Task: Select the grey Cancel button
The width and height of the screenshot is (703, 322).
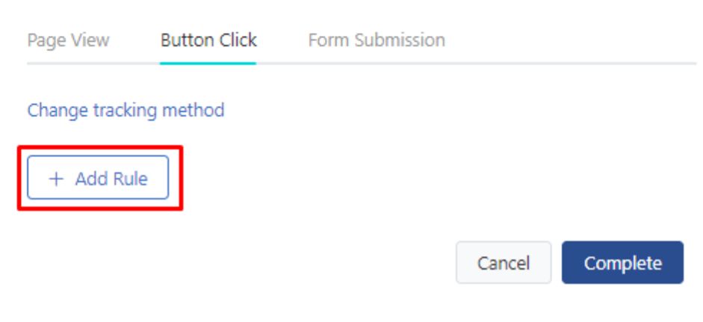Action: pos(503,263)
